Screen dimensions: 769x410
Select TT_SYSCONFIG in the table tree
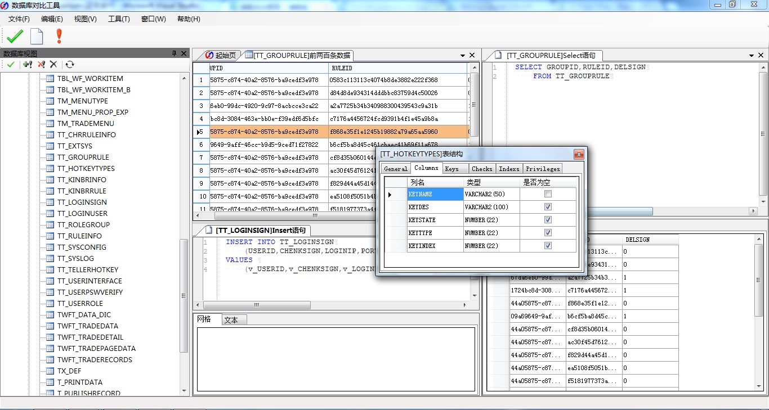pos(82,247)
